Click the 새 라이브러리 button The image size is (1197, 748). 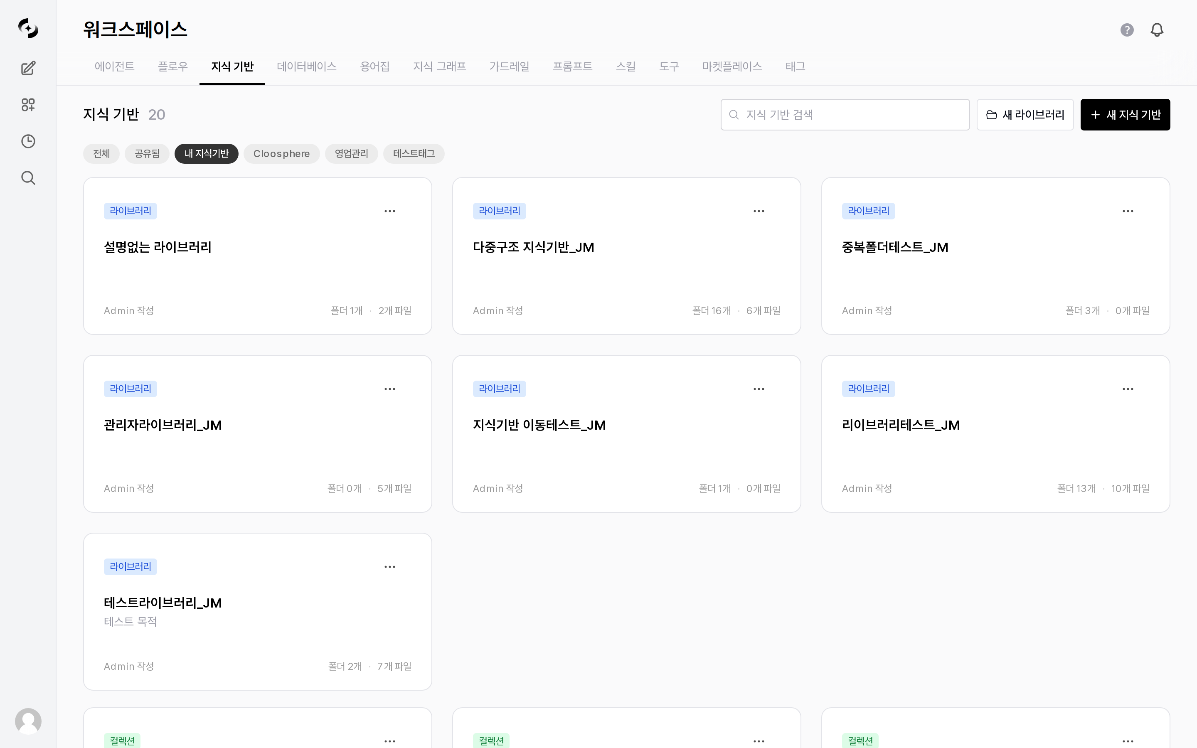click(1025, 115)
